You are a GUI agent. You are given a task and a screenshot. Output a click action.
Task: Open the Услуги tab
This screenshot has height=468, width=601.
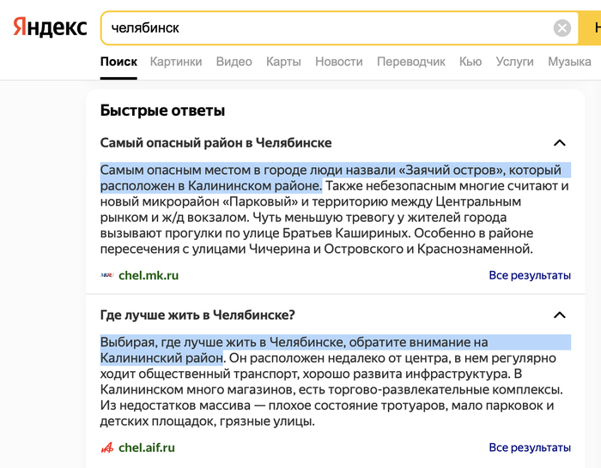click(x=514, y=62)
